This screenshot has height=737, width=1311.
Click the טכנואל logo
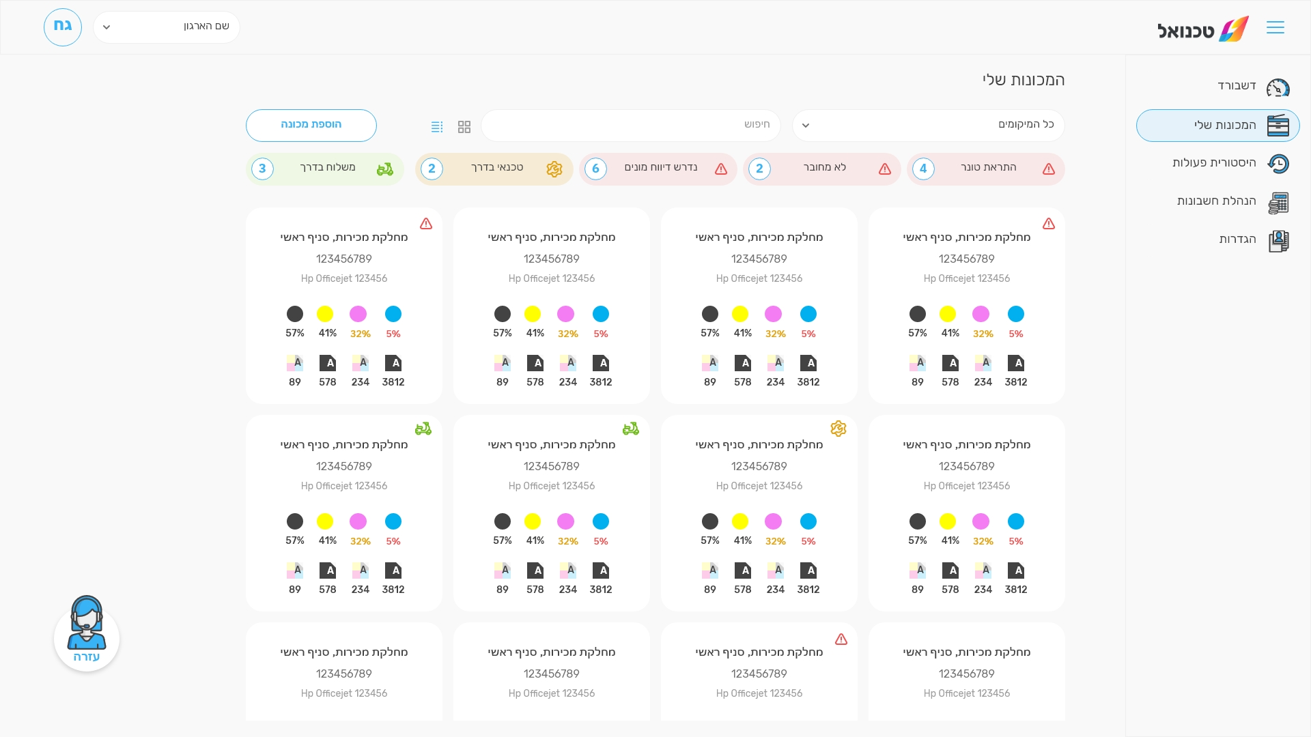tap(1203, 29)
